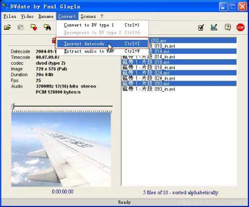The width and height of the screenshot is (249, 207).
Task: Click the checkmark toolbar icon
Action: 201,27
